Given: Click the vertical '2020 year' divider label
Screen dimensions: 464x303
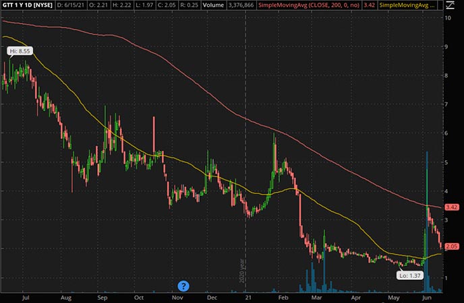Looking at the screenshot, I should [242, 271].
